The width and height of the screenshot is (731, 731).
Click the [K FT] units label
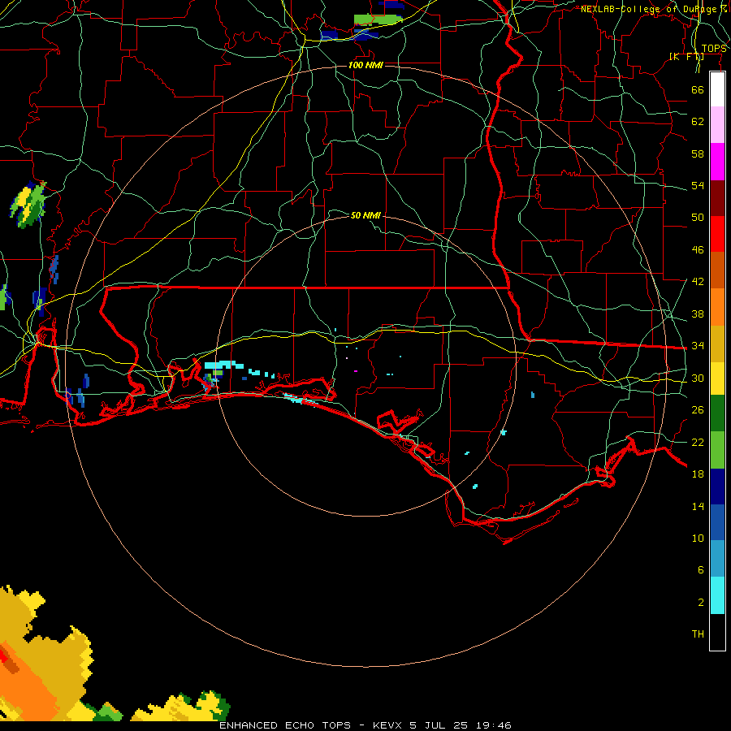686,57
